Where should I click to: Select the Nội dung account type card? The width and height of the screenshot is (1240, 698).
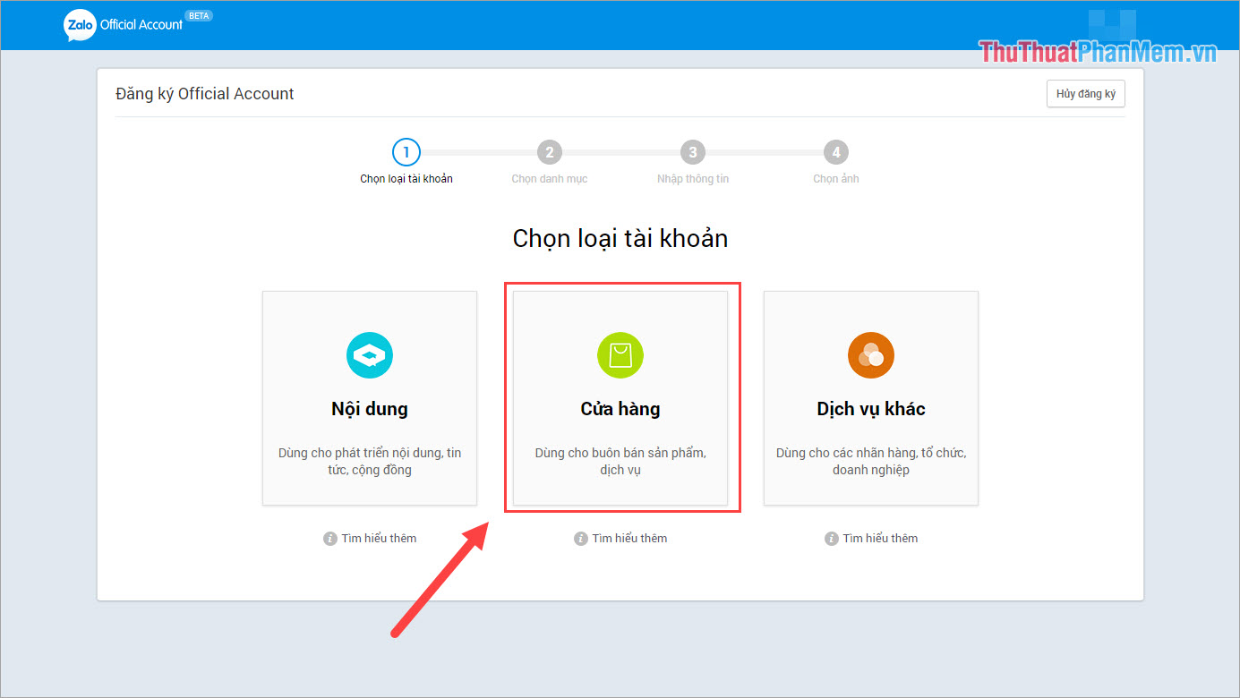point(369,397)
